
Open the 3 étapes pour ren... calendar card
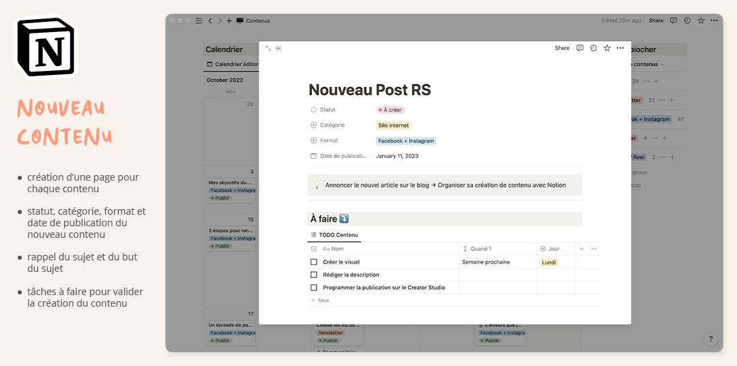(231, 238)
